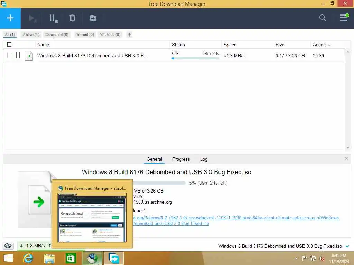Click the 0.17 / 3.26 GB size cell
Image resolution: width=354 pixels, height=265 pixels.
[290, 56]
